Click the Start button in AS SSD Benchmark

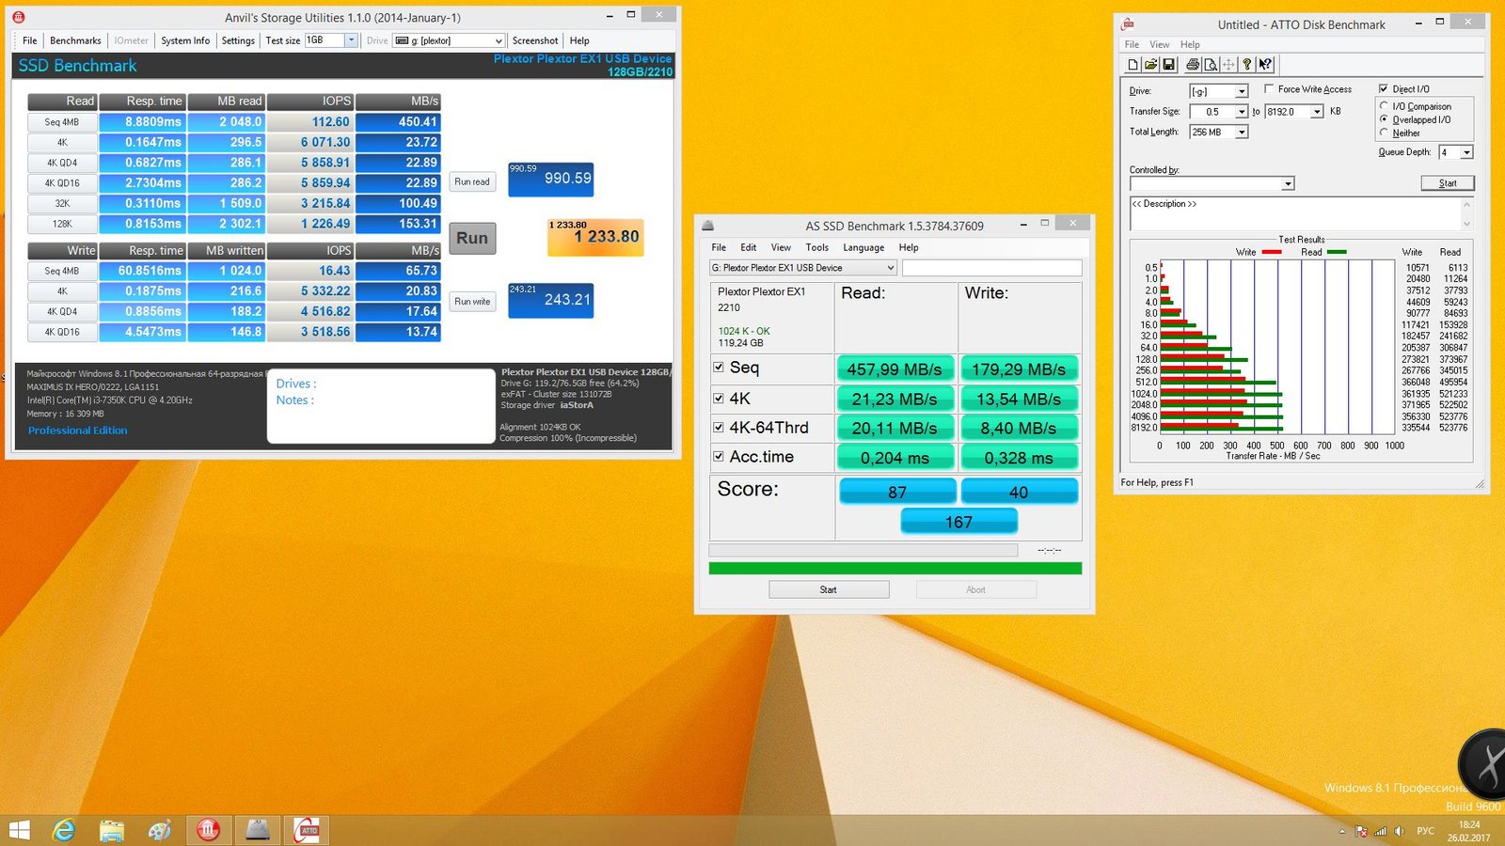coord(829,589)
